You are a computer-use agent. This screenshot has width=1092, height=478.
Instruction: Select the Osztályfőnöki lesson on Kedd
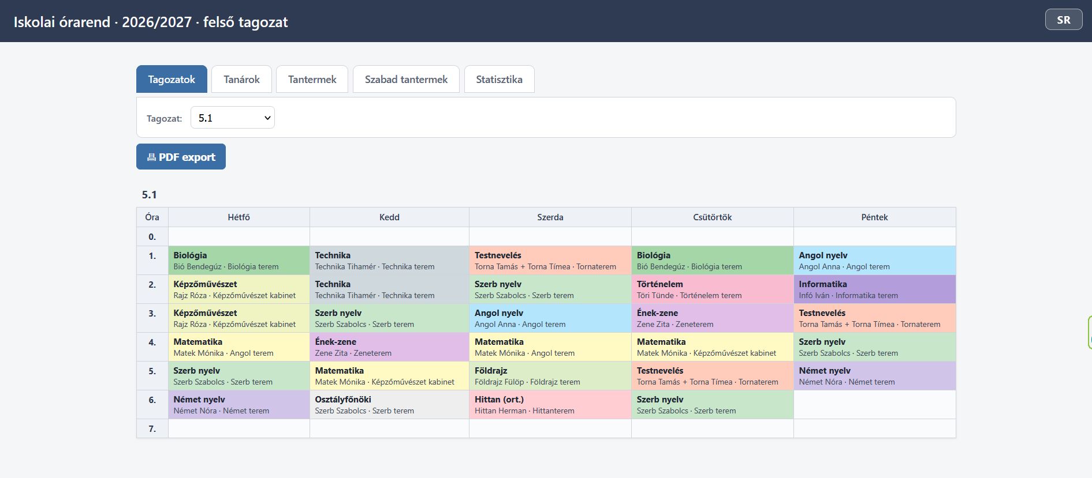(x=389, y=405)
